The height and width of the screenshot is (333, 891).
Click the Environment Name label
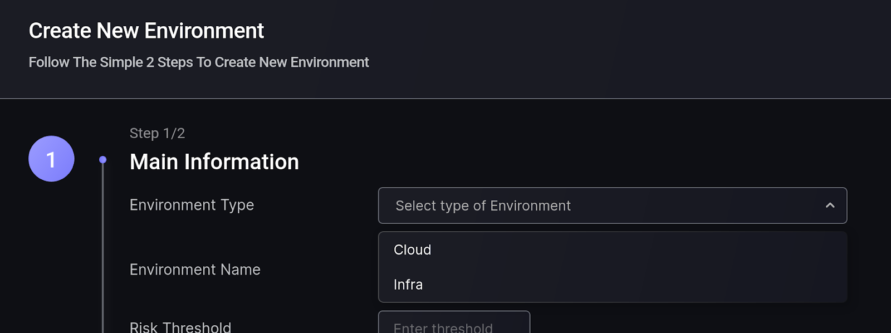[195, 270]
